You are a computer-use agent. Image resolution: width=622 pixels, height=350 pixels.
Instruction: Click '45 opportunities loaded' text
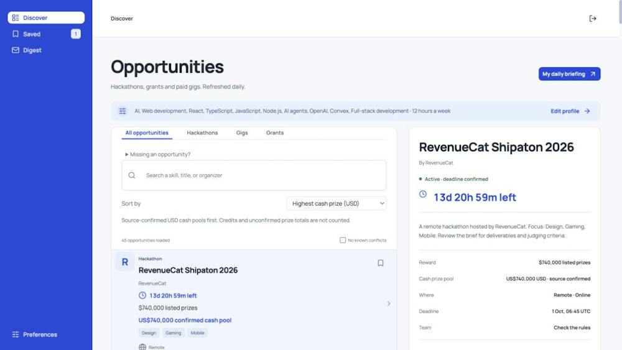(x=146, y=240)
